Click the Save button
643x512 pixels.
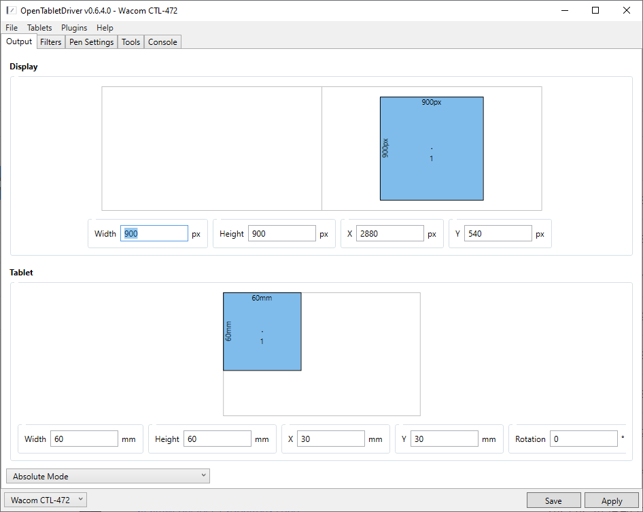(553, 501)
